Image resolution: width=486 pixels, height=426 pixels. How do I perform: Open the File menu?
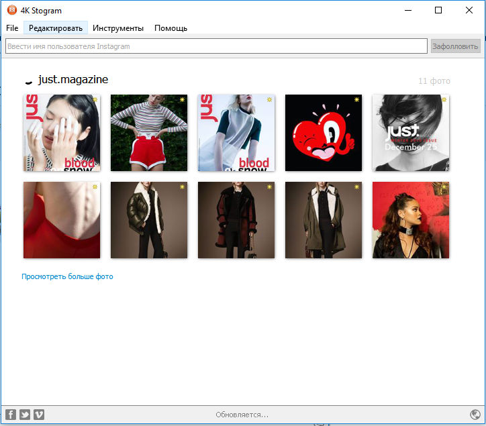point(12,28)
